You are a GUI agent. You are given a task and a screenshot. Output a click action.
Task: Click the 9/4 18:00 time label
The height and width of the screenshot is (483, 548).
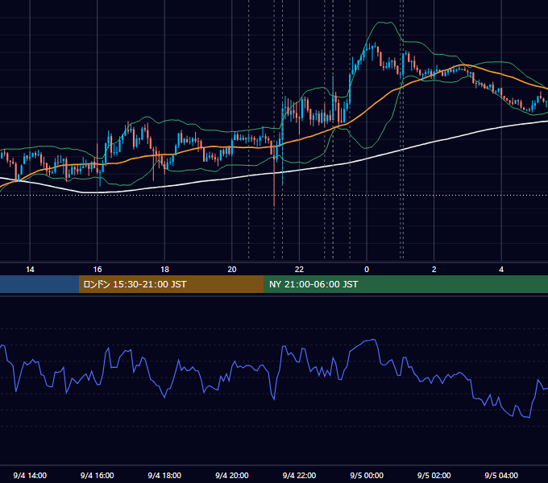click(x=164, y=475)
